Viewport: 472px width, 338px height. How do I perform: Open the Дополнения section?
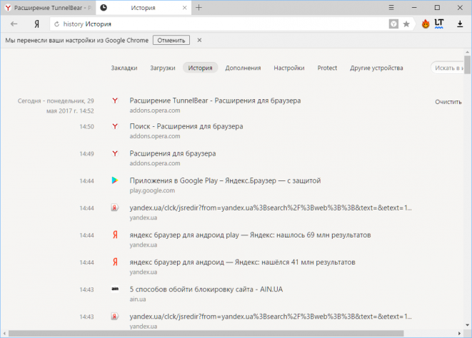coord(243,68)
